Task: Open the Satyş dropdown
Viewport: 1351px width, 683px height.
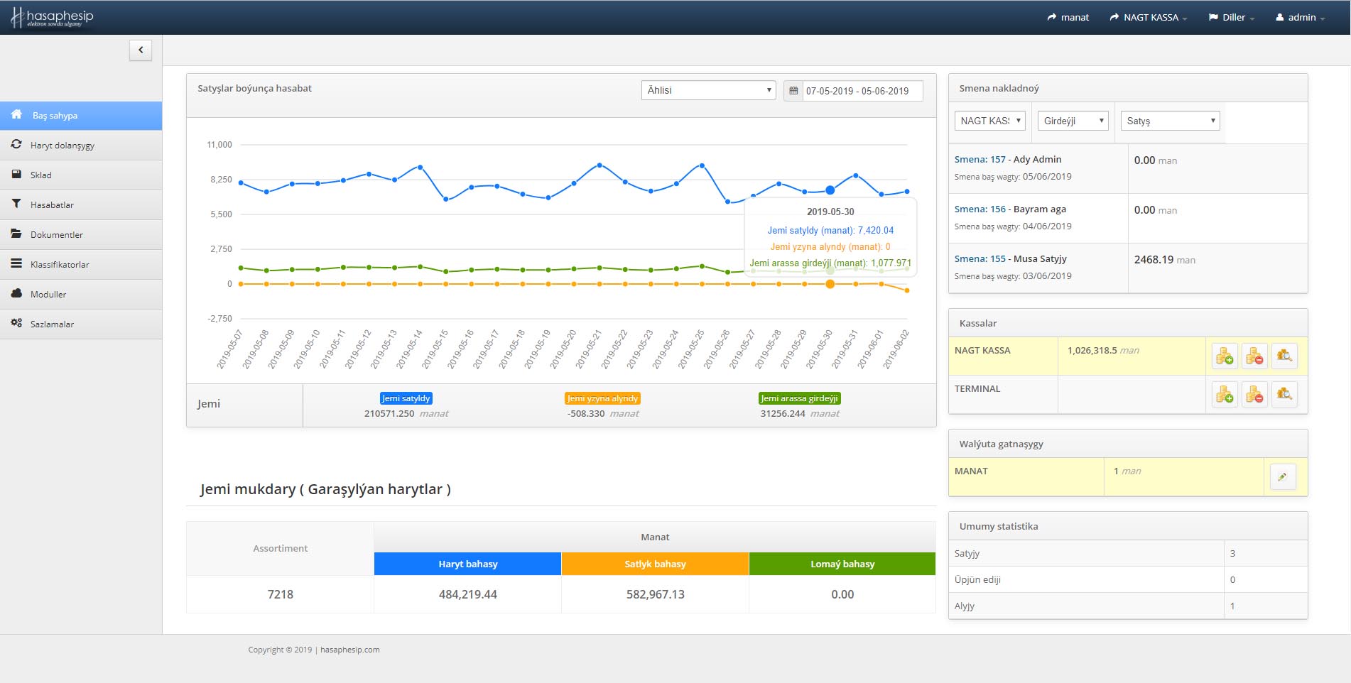Action: [x=1170, y=121]
